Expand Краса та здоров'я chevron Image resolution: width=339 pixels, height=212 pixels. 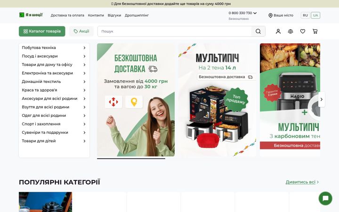(x=84, y=90)
